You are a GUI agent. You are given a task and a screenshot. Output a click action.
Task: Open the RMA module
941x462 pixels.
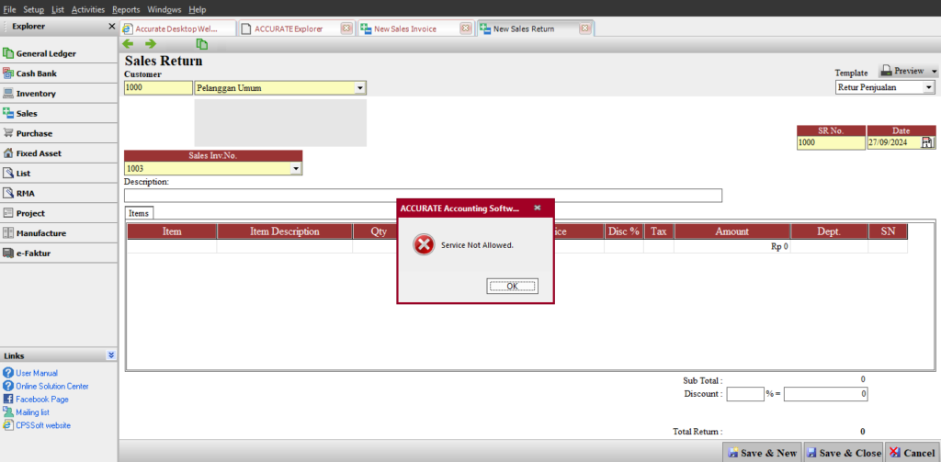tap(58, 193)
